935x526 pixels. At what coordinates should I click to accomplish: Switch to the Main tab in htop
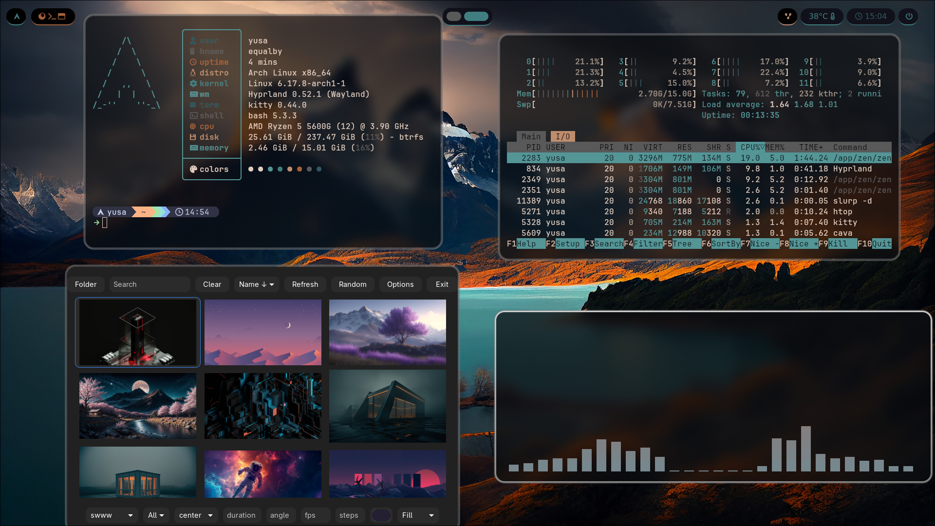pos(531,136)
